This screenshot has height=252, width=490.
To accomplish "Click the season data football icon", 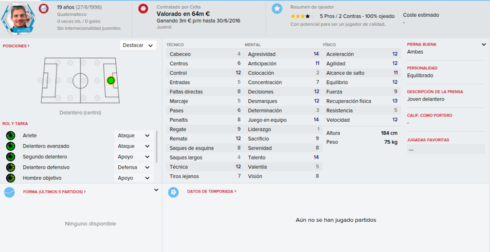I will pyautogui.click(x=173, y=192).
